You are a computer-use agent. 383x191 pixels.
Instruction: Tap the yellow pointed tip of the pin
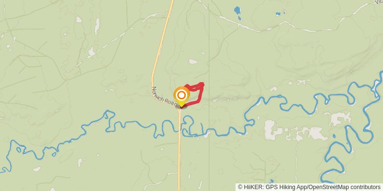click(x=181, y=105)
